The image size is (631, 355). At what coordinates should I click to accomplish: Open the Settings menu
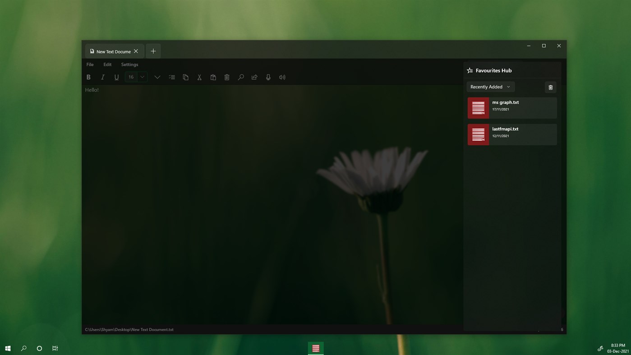(x=129, y=64)
